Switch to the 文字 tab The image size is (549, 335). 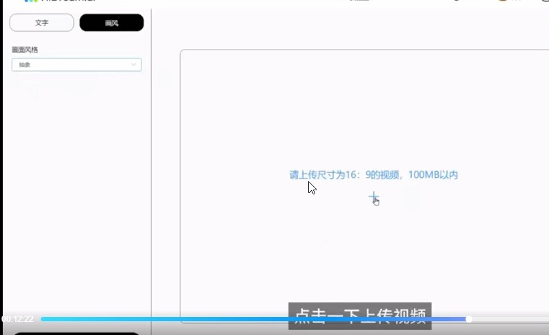[x=41, y=23]
